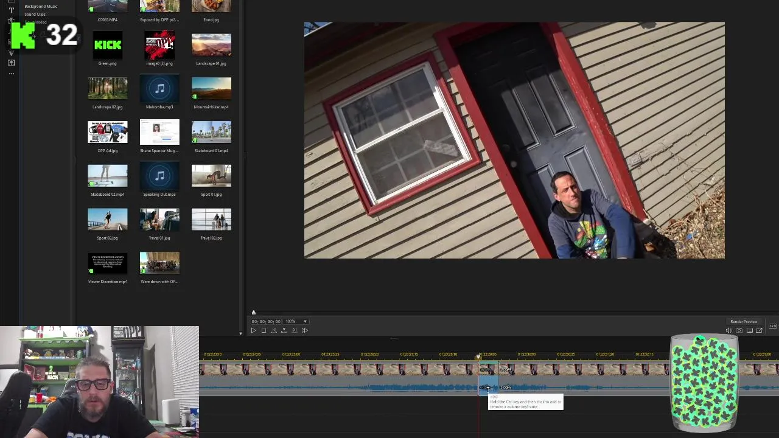Click the Render Preview button
Image resolution: width=779 pixels, height=438 pixels.
point(744,322)
